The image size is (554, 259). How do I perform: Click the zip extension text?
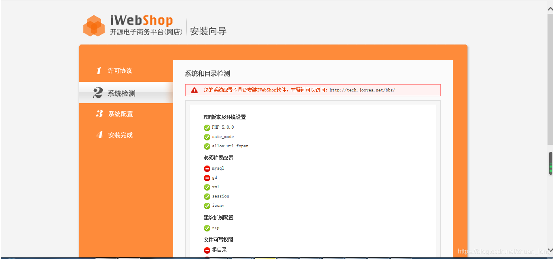pyautogui.click(x=216, y=228)
